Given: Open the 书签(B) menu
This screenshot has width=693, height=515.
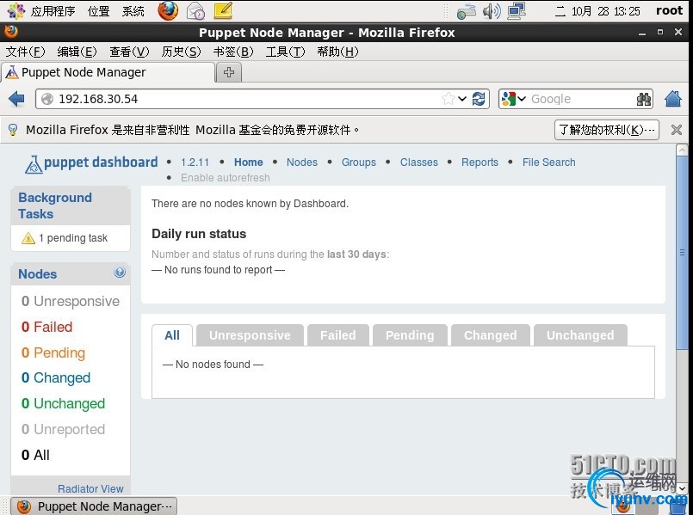Looking at the screenshot, I should click(x=233, y=52).
